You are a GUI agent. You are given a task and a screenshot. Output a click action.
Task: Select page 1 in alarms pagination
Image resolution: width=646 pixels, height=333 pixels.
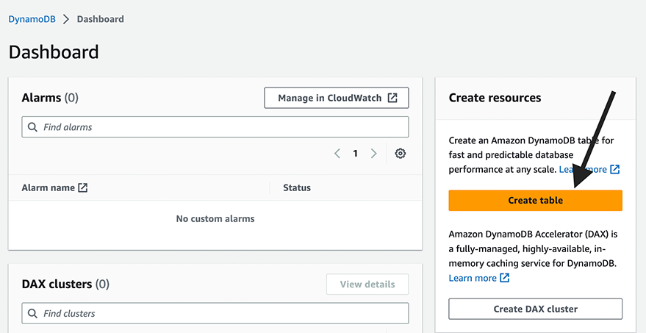coord(355,154)
